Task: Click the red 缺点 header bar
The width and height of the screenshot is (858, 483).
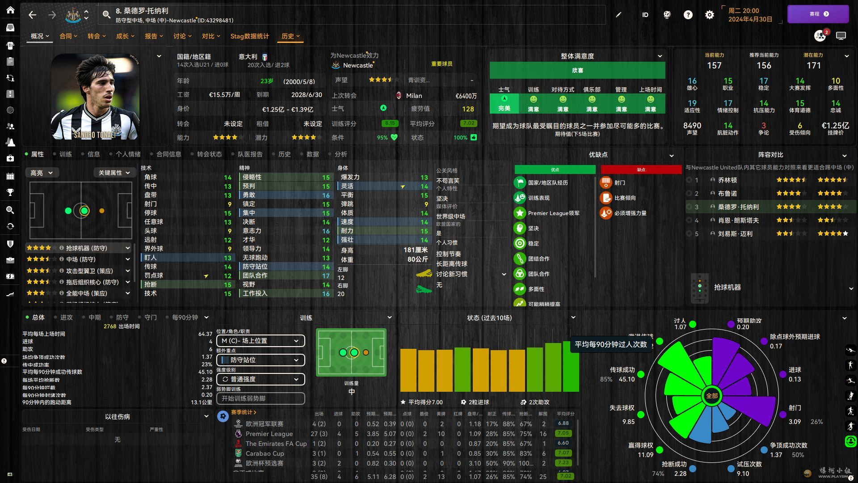Action: [x=641, y=169]
